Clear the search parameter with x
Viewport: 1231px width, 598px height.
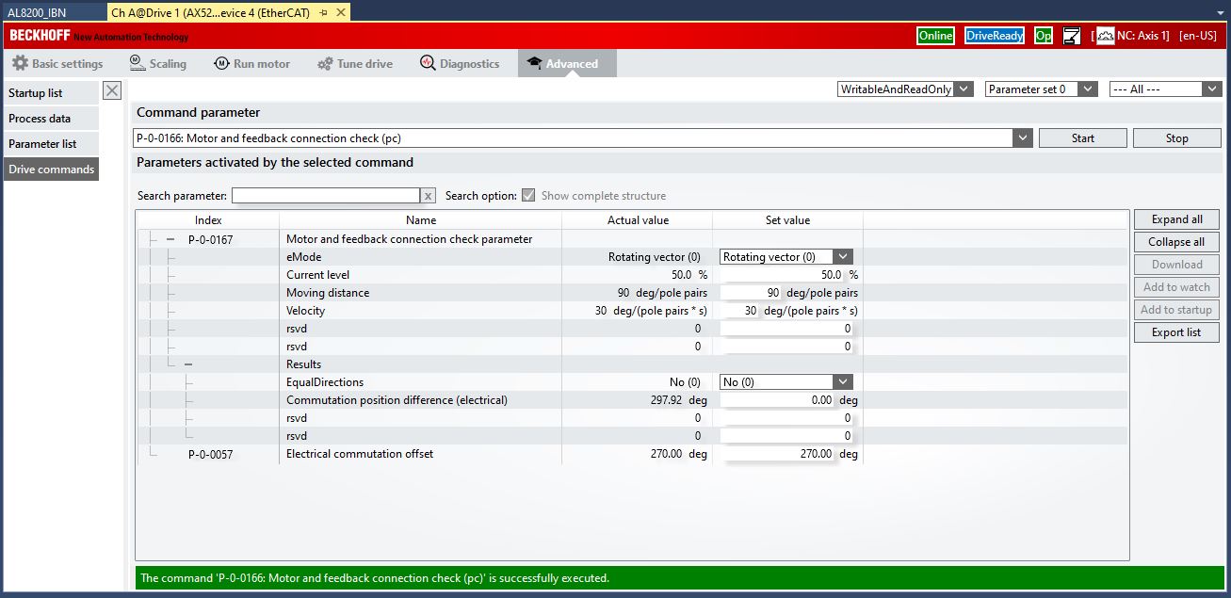tap(428, 196)
